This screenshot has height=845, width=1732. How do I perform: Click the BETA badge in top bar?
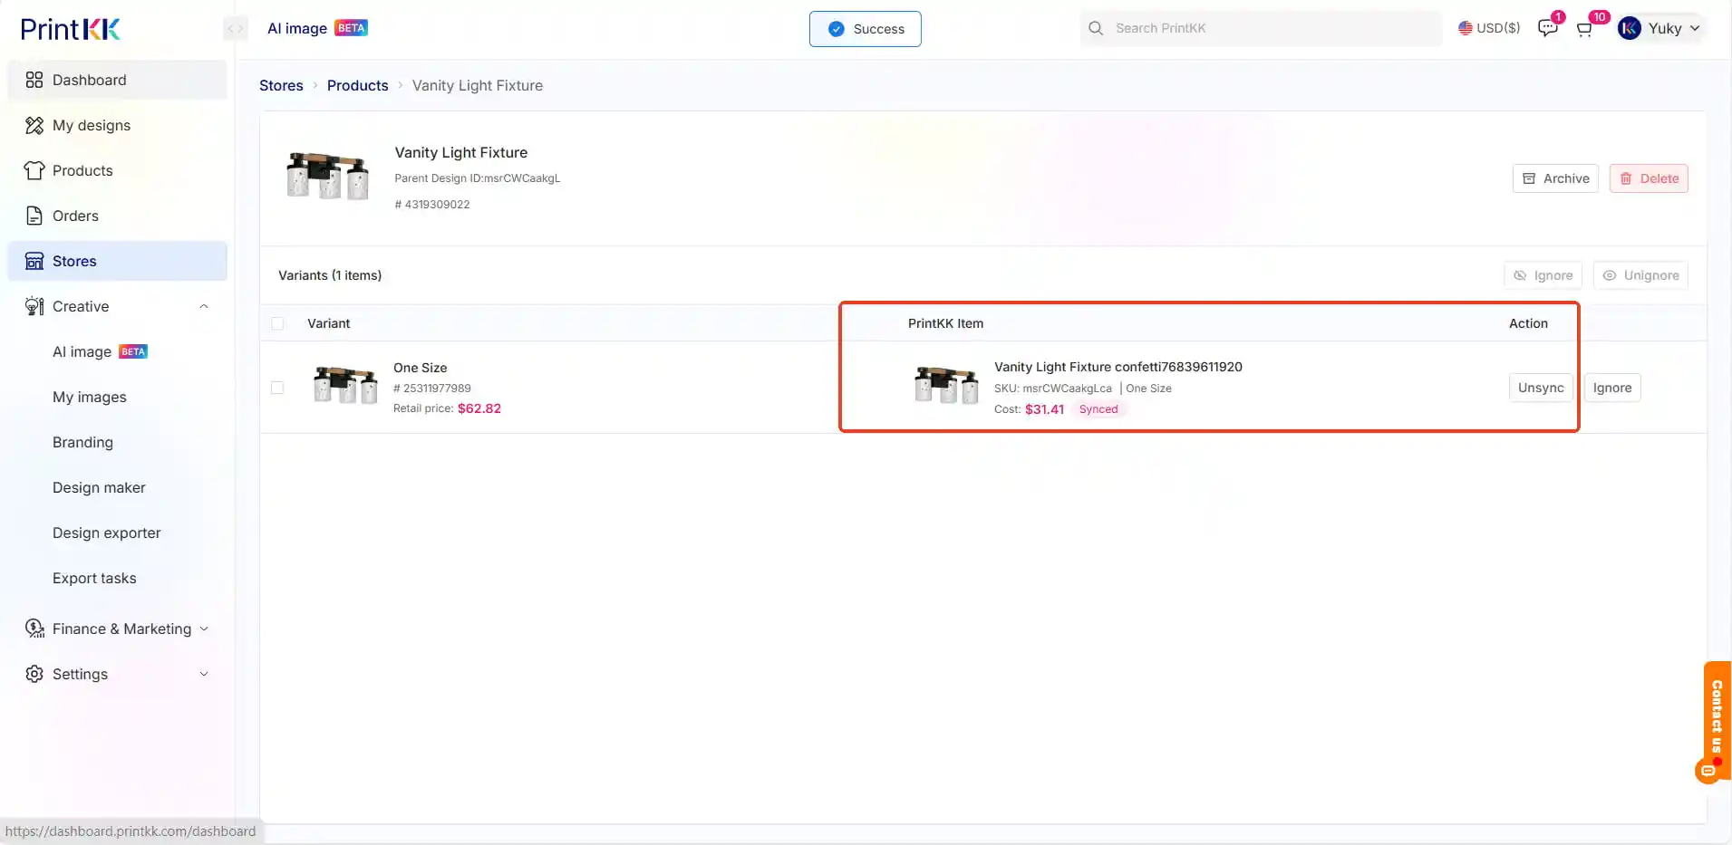pyautogui.click(x=351, y=28)
